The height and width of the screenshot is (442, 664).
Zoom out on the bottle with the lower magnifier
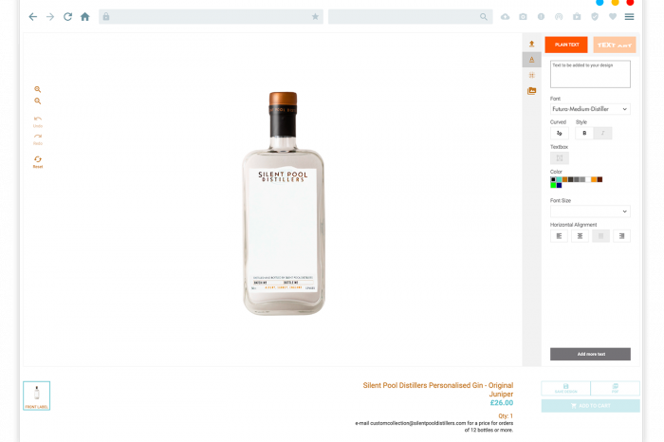coord(38,101)
